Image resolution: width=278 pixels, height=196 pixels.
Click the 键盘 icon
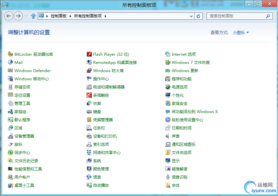click(x=89, y=111)
